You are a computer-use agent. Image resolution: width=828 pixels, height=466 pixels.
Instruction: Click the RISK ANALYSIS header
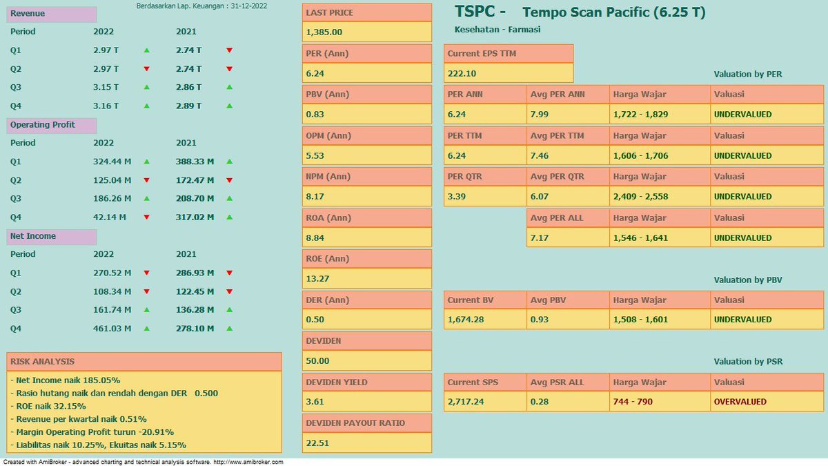pyautogui.click(x=144, y=361)
